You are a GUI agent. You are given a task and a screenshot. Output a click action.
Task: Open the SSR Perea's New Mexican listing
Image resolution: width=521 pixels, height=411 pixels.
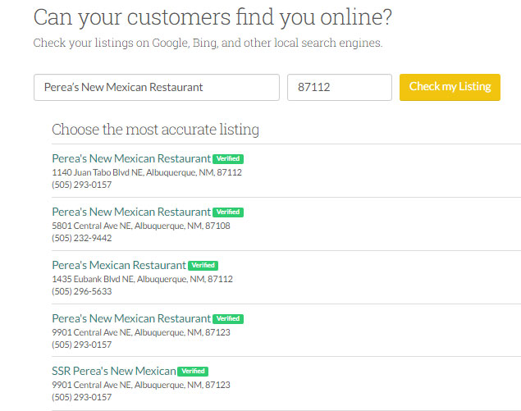click(x=114, y=371)
